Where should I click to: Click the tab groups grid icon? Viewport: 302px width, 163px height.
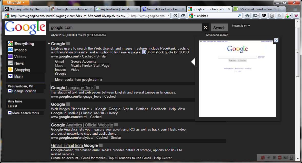coord(295,9)
